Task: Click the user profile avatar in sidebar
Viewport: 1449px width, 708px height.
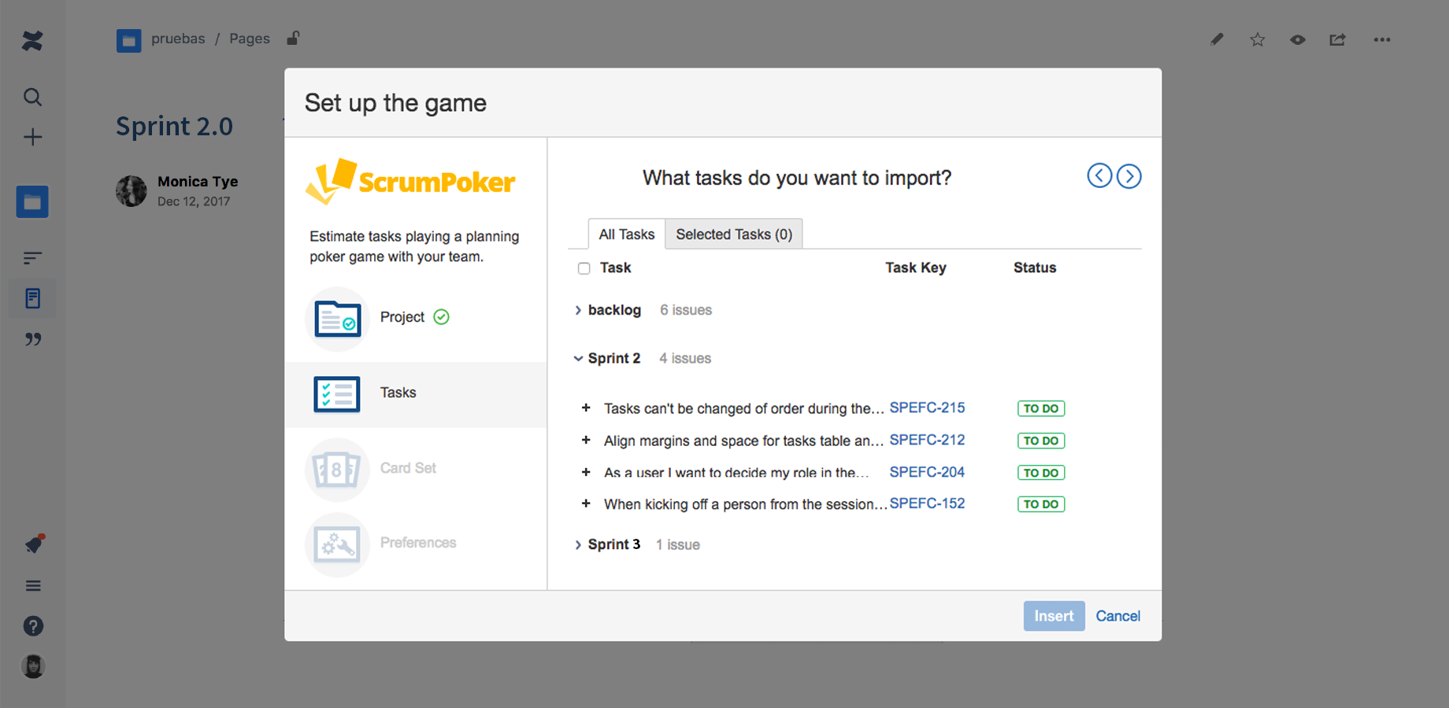Action: (33, 666)
